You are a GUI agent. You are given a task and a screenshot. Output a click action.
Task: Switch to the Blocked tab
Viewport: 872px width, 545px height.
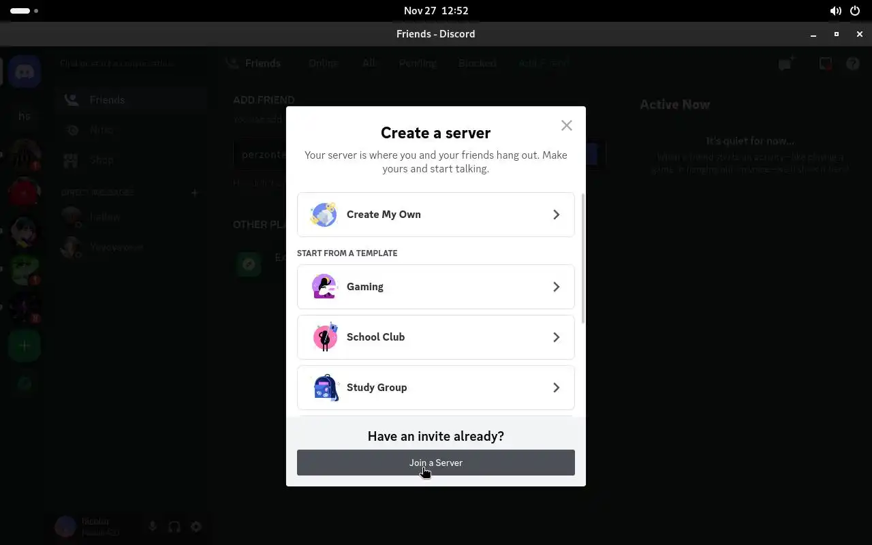pos(477,63)
